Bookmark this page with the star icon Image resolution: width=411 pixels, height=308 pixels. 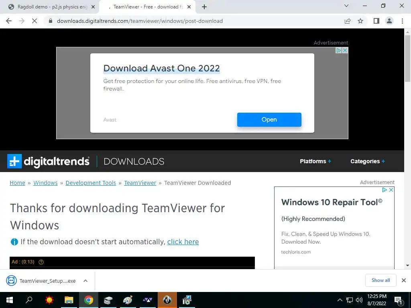point(360,21)
